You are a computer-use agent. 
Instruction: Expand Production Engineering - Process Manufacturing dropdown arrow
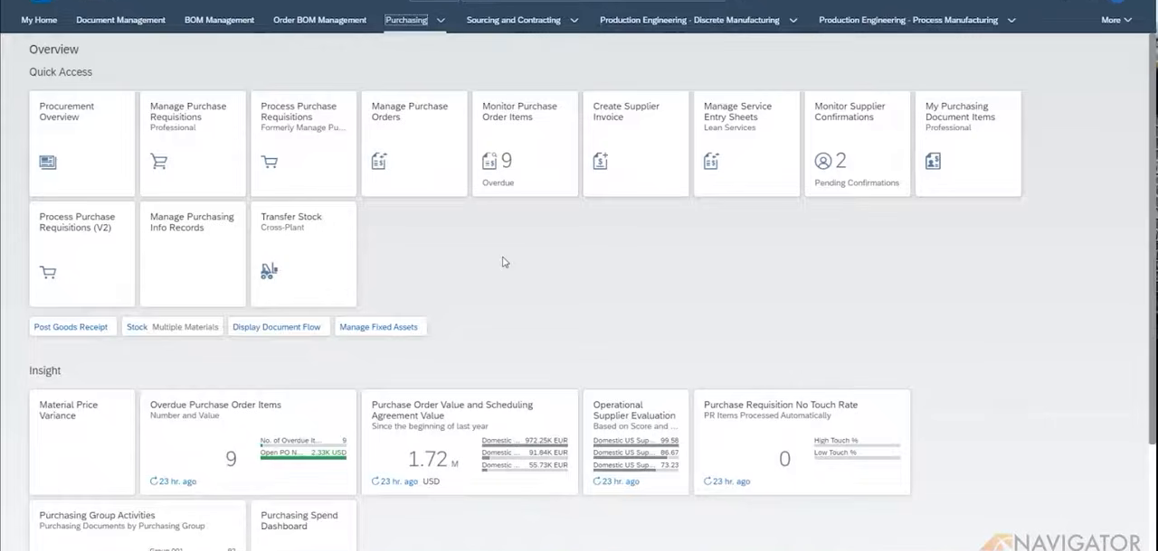(x=1011, y=20)
